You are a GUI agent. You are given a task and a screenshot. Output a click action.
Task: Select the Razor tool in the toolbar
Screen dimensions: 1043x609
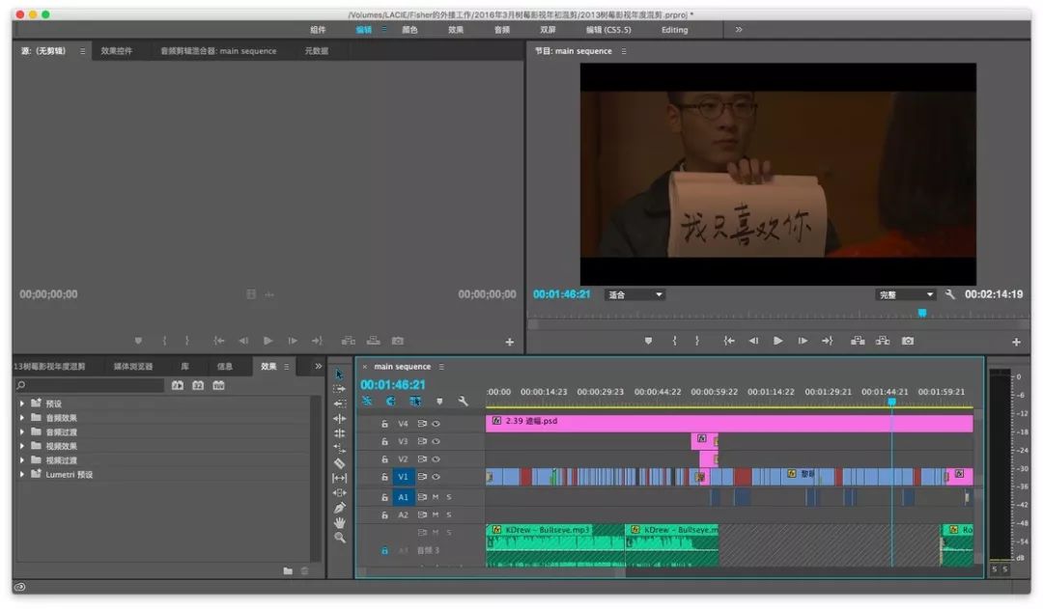(x=339, y=463)
